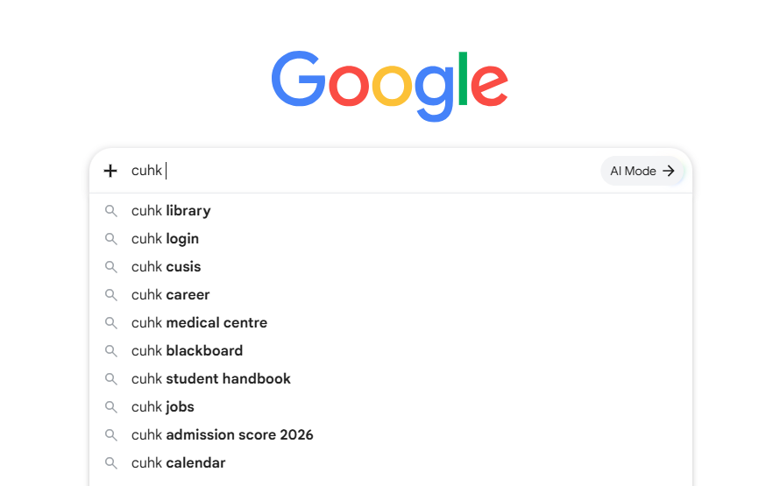Click magnifier icon beside 'cuhk cusis'

[x=111, y=267]
